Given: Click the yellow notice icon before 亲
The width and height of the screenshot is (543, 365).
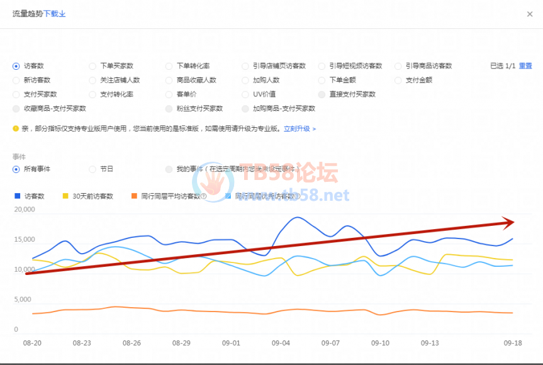Looking at the screenshot, I should [16, 129].
